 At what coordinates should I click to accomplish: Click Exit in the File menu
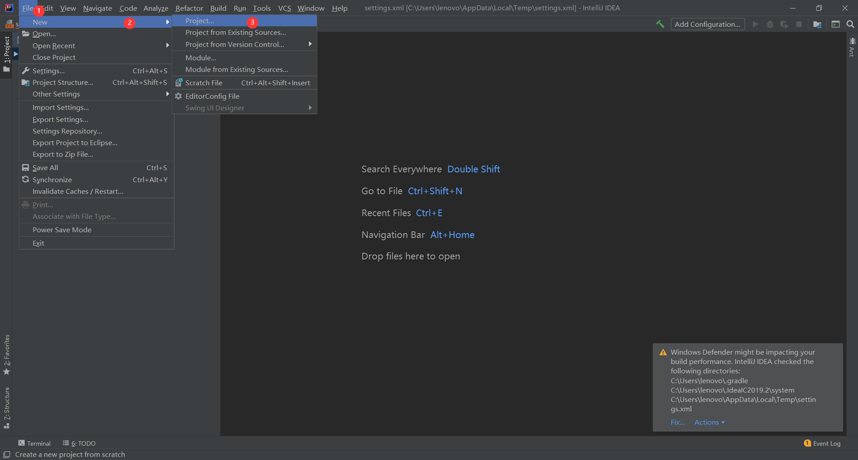(x=96, y=243)
